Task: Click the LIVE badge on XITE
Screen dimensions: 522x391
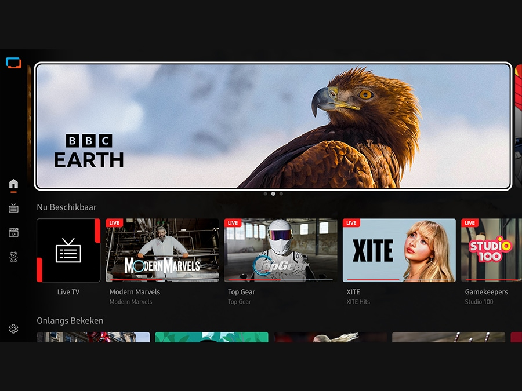Action: [x=351, y=223]
